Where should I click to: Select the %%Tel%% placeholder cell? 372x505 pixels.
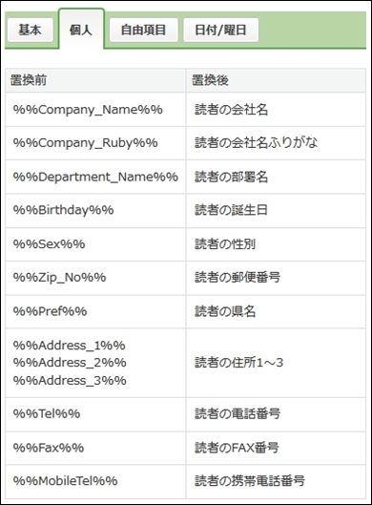click(x=95, y=414)
